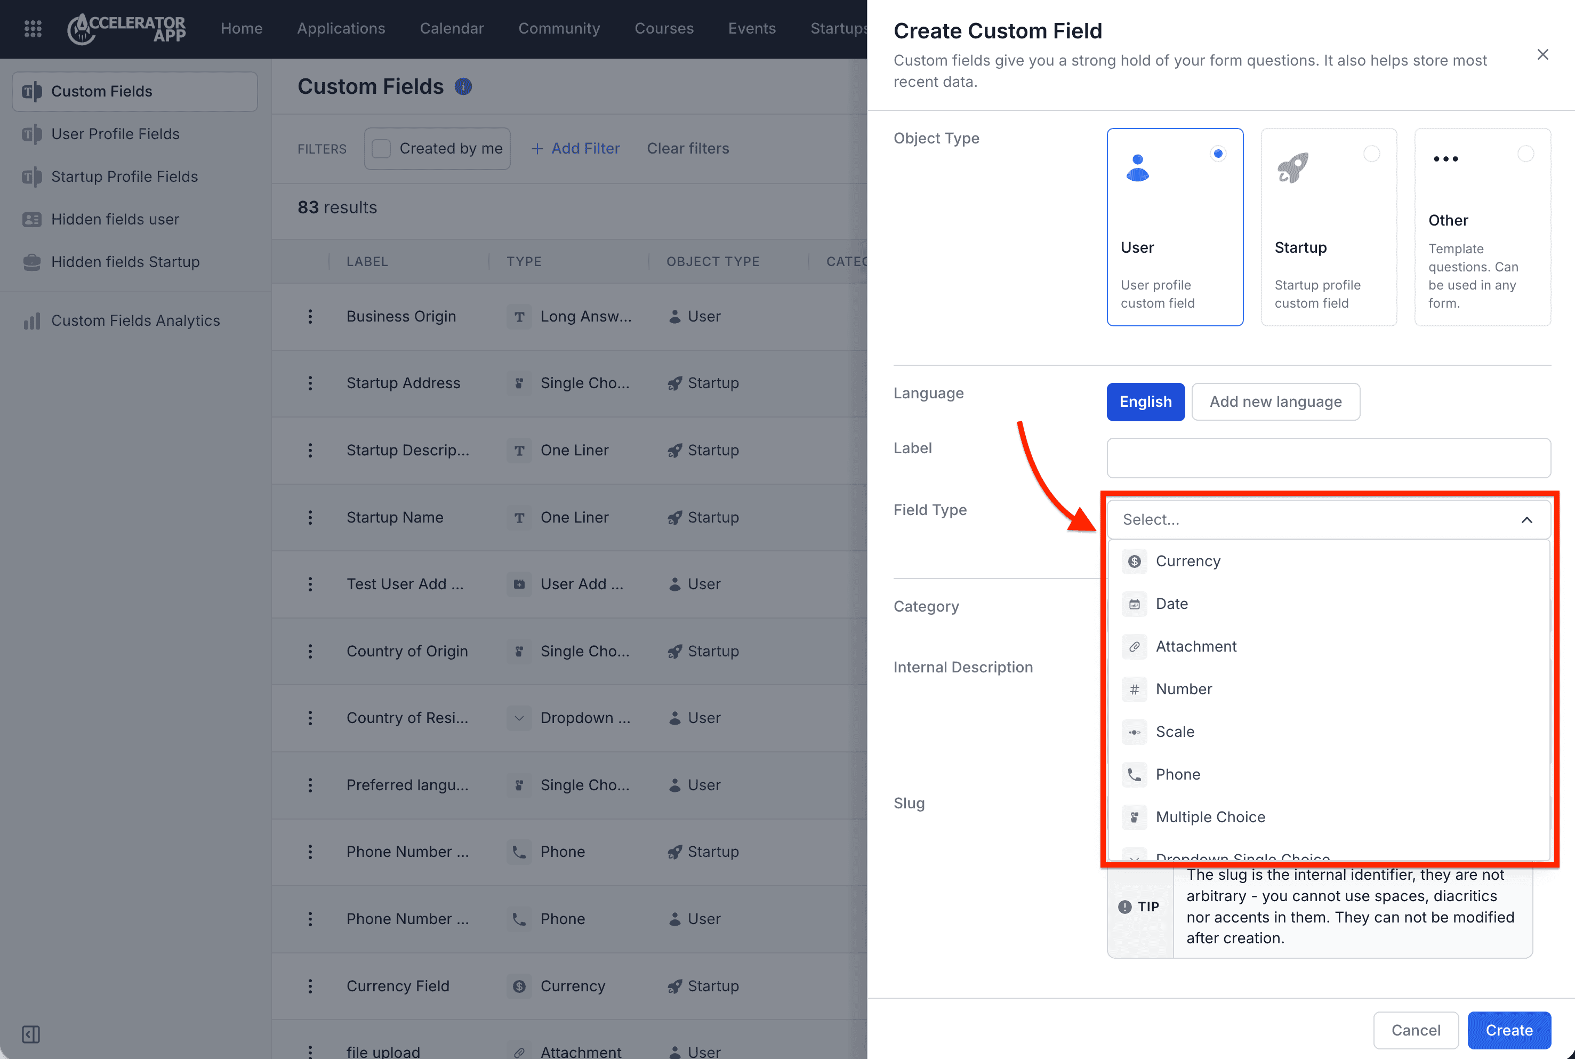1575x1059 pixels.
Task: Click the Number hash icon in dropdown
Action: 1134,689
